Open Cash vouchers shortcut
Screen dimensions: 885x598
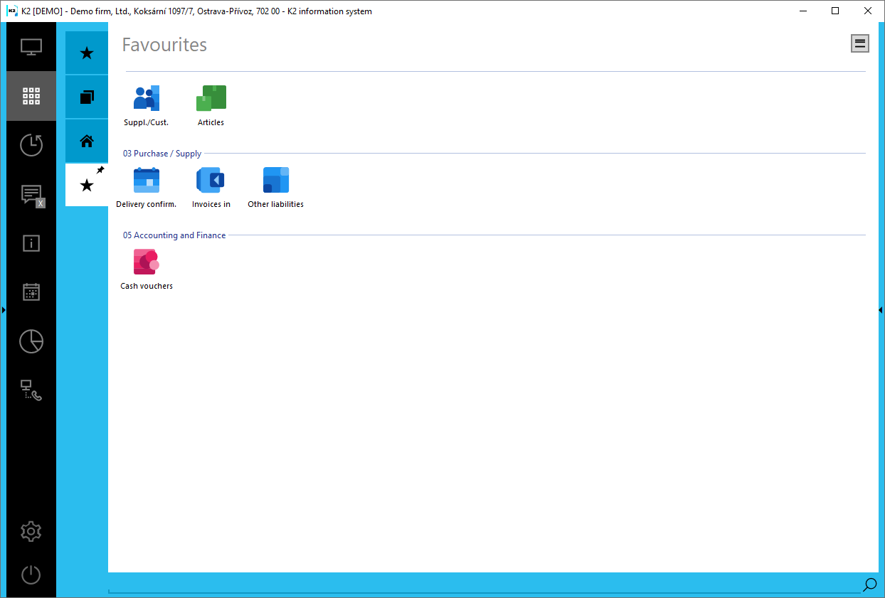[x=146, y=269]
